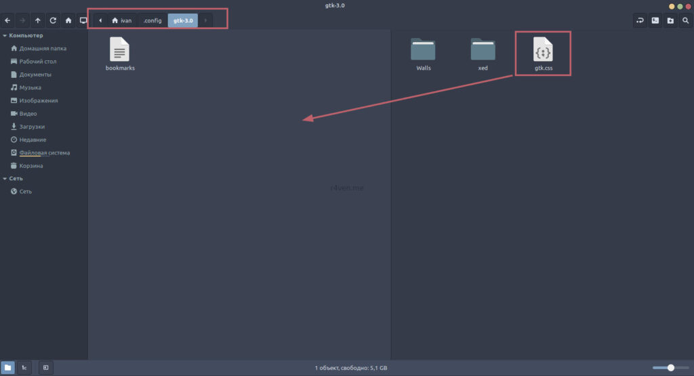Open the Home folder from toolbar
Screen dimensions: 694x376
[x=68, y=20]
